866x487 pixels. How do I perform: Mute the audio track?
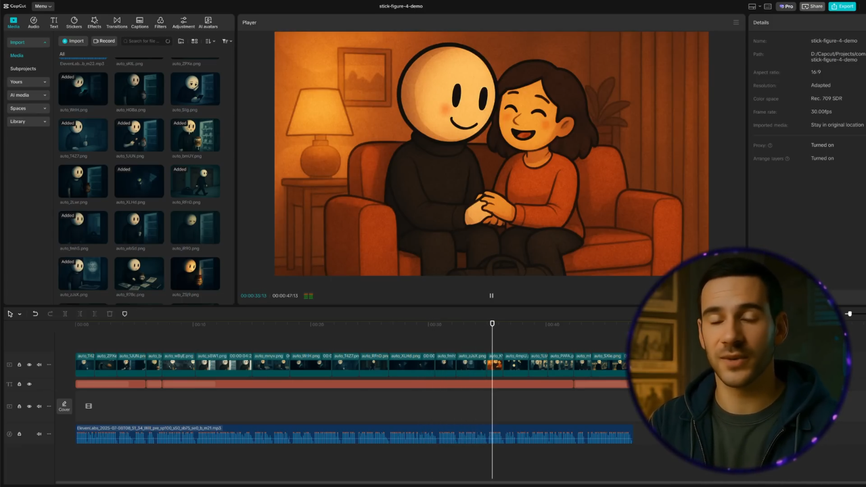click(39, 434)
